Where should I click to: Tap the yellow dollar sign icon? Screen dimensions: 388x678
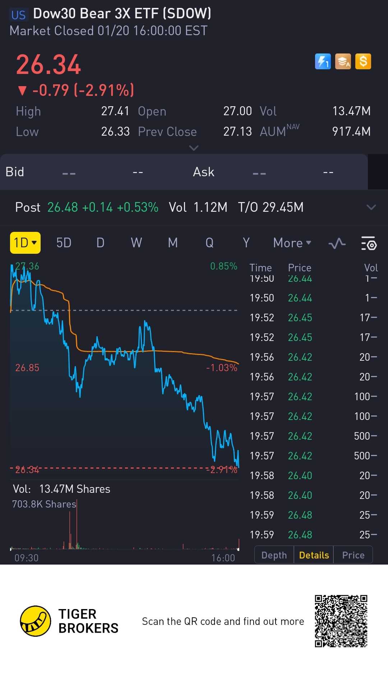click(363, 61)
